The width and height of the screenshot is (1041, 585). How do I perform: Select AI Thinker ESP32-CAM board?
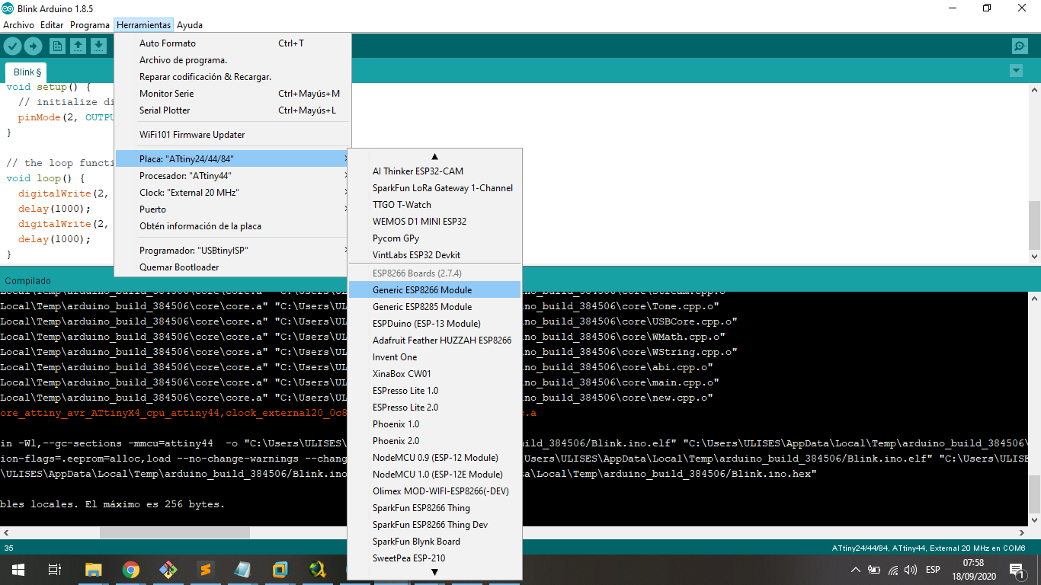435,171
